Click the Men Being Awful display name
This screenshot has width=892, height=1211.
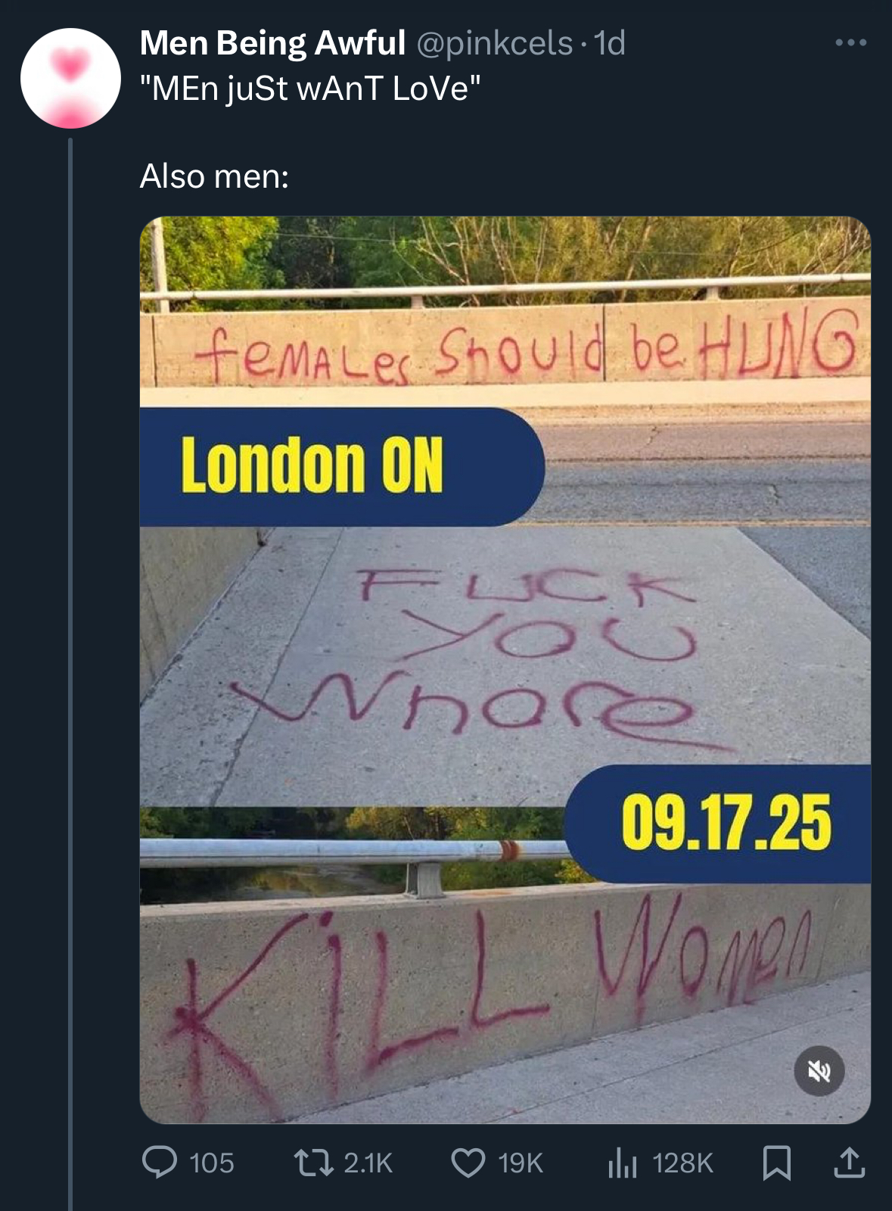(x=272, y=43)
